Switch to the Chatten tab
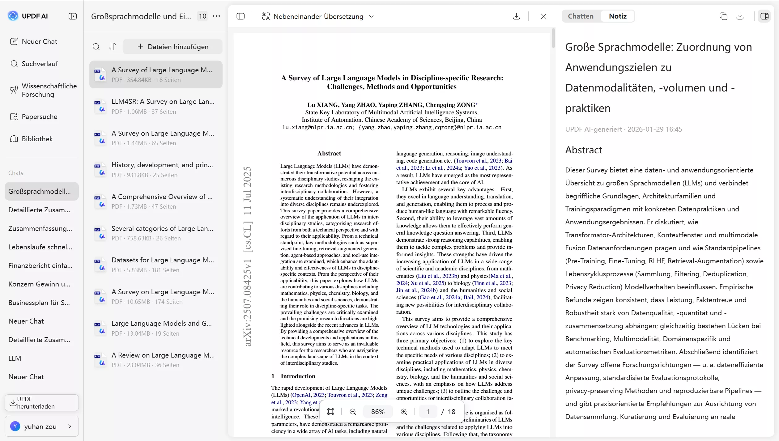Image resolution: width=779 pixels, height=441 pixels. coord(581,16)
